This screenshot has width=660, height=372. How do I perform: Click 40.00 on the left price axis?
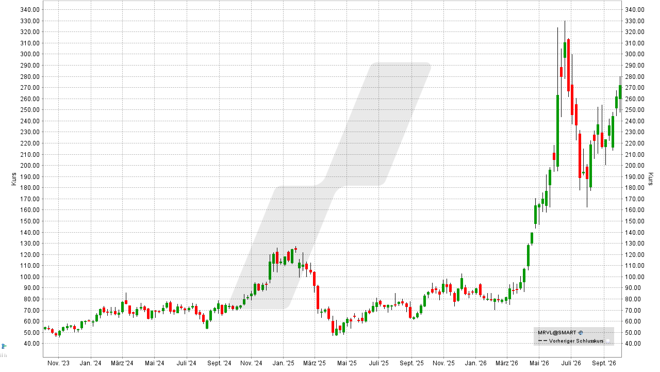(x=31, y=344)
